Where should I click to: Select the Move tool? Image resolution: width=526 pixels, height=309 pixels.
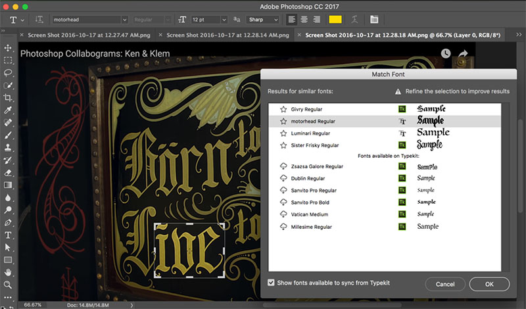pyautogui.click(x=8, y=48)
